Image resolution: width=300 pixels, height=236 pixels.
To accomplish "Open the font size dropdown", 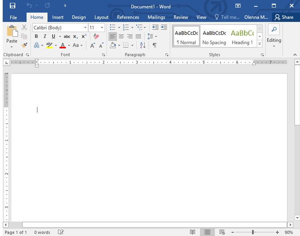I will coord(102,28).
